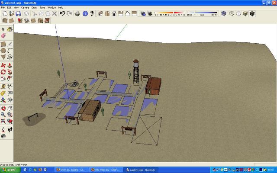This screenshot has width=277, height=173.
Task: Toggle shadow display button
Action: click(143, 14)
